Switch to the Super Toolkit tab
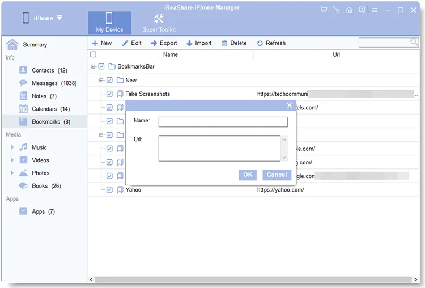The image size is (425, 288). pos(159,23)
